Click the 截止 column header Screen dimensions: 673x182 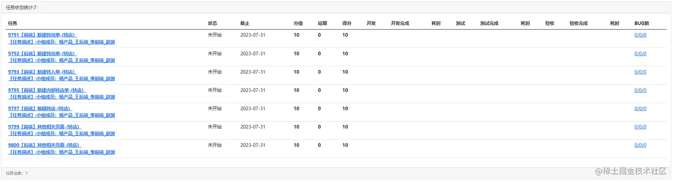pyautogui.click(x=245, y=24)
